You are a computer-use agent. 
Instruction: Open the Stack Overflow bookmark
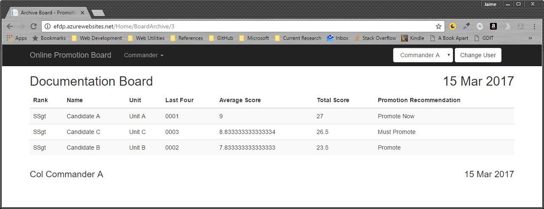pos(375,38)
